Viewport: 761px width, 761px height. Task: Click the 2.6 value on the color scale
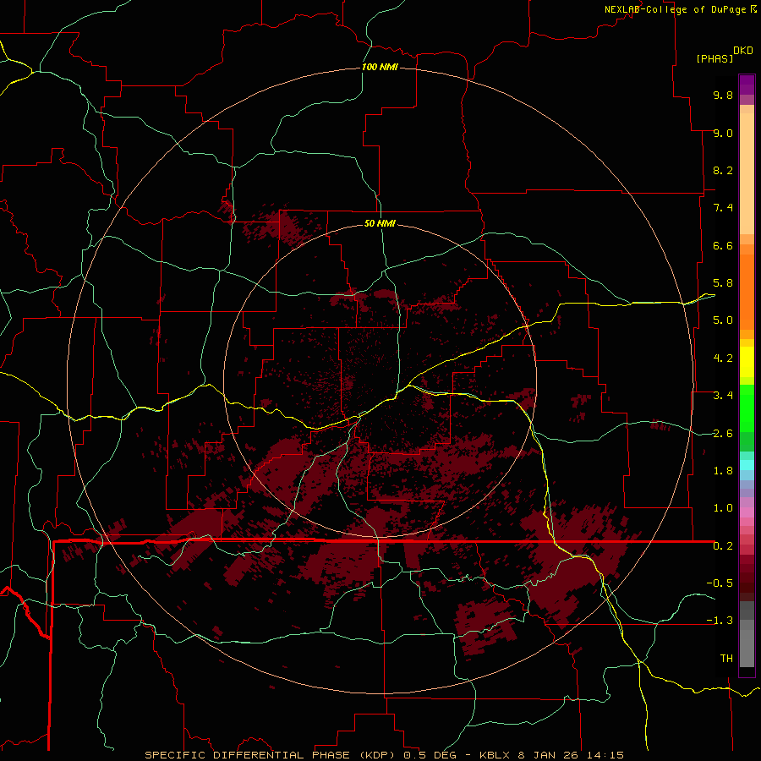pyautogui.click(x=723, y=434)
